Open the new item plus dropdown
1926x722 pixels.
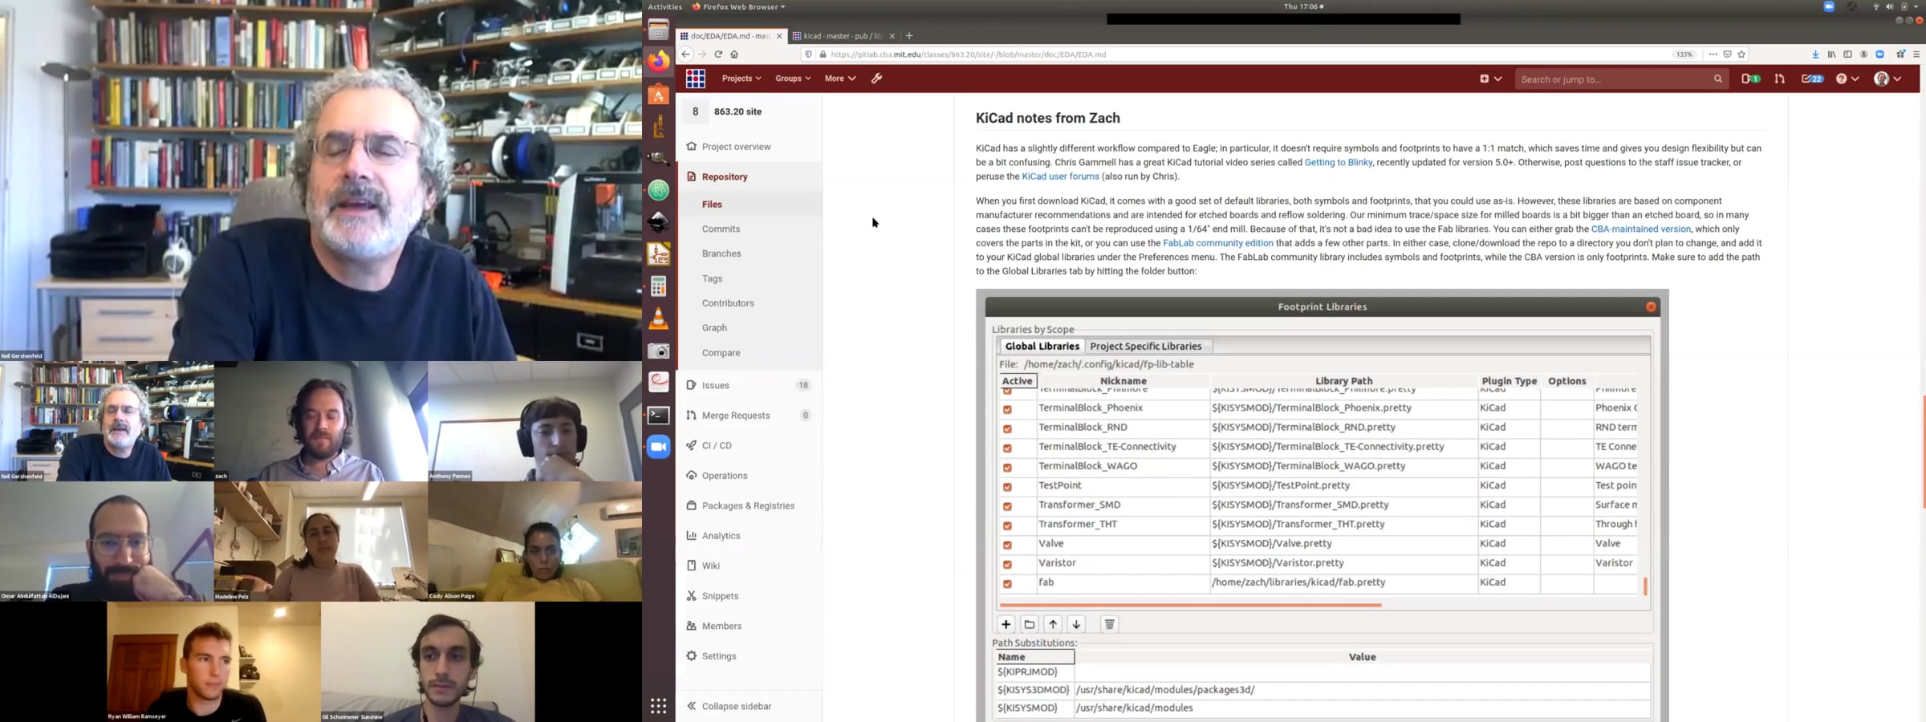point(1490,79)
